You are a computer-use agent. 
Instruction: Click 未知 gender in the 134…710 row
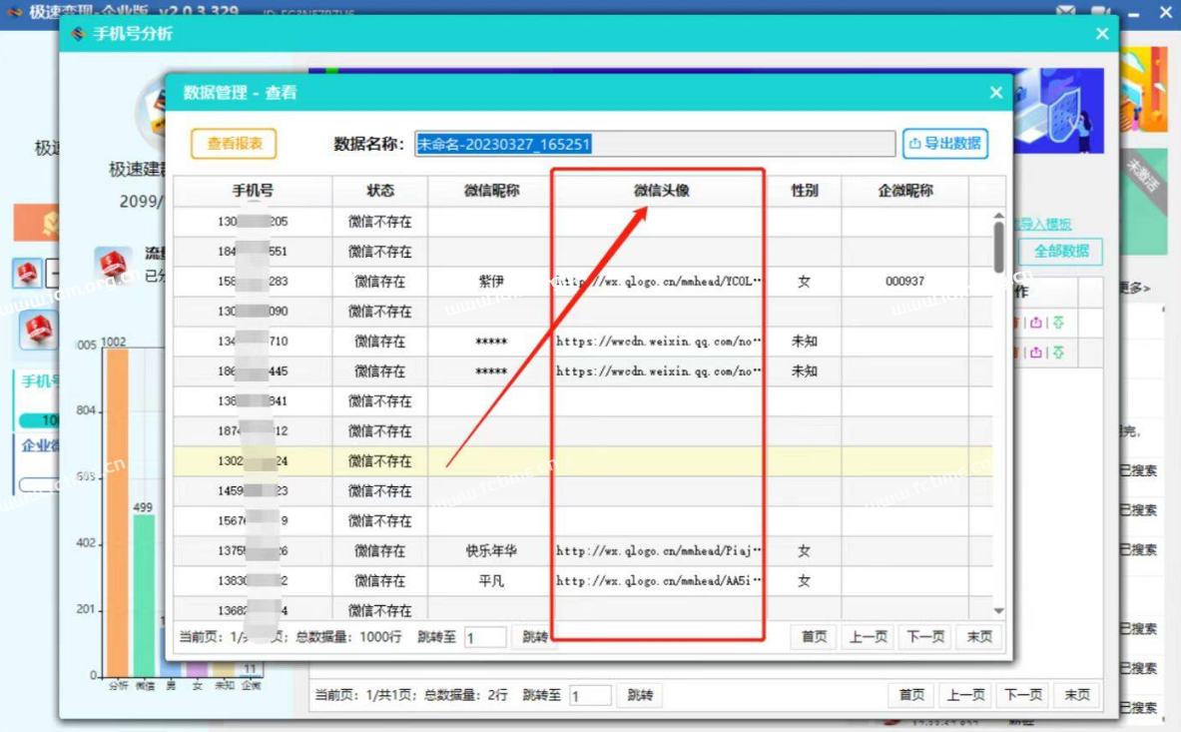tap(805, 342)
